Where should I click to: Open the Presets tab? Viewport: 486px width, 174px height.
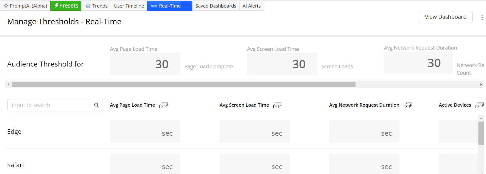(66, 6)
